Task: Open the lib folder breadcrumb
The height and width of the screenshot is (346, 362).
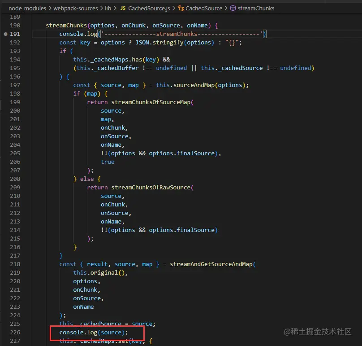Action: pyautogui.click(x=108, y=9)
